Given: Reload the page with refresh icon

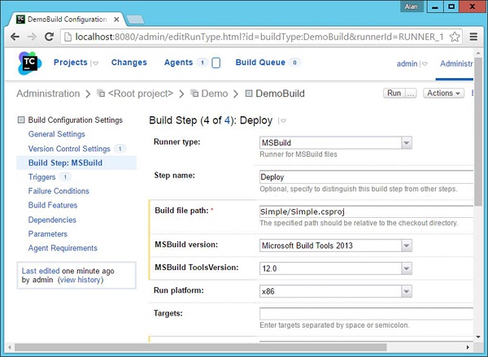Looking at the screenshot, I should 49,37.
